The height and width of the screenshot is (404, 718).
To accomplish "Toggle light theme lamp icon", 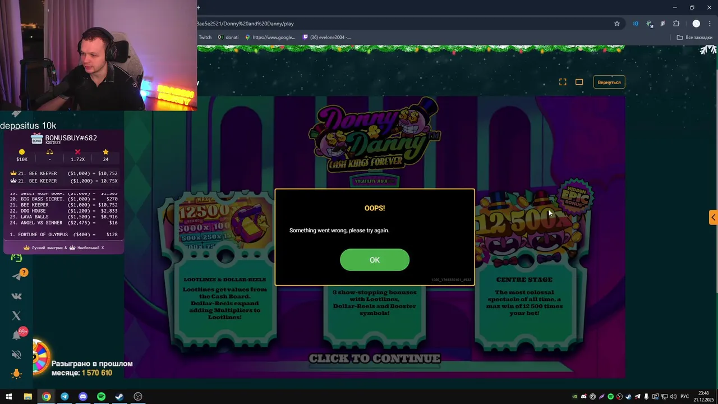I will pos(16,374).
